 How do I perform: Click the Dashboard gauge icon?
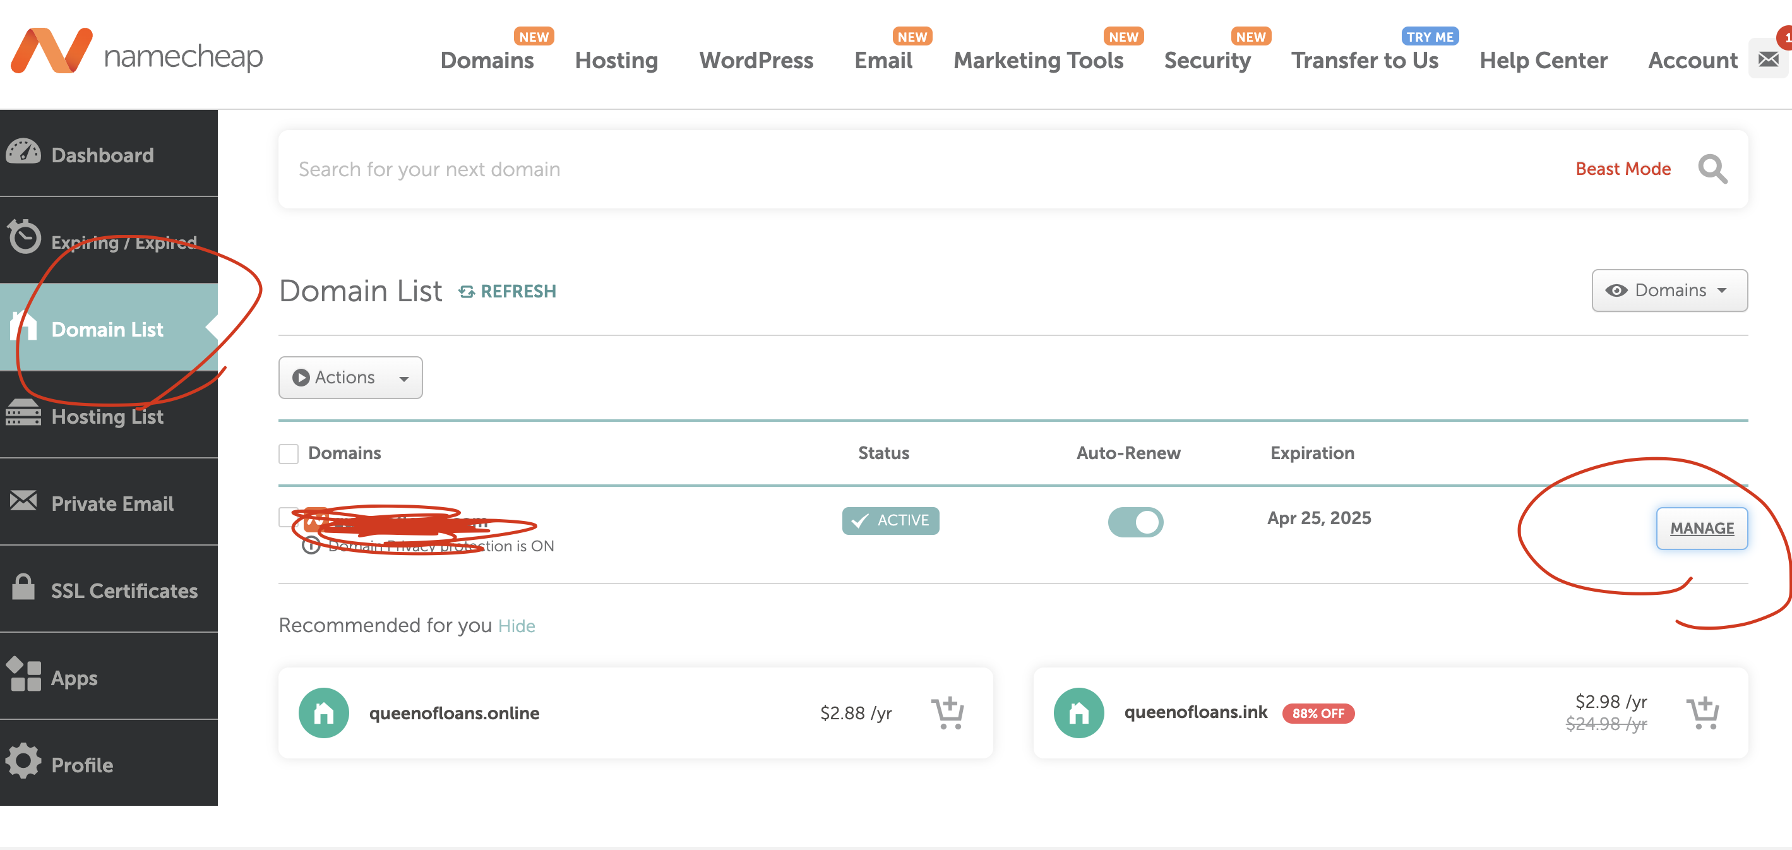pos(23,152)
